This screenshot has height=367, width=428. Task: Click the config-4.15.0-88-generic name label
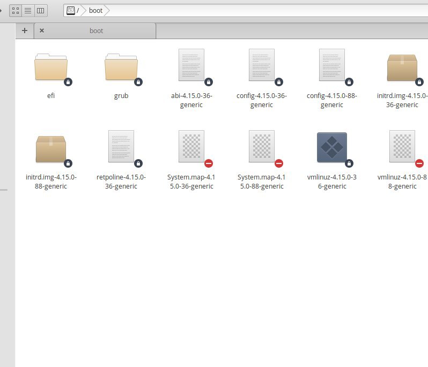(332, 100)
